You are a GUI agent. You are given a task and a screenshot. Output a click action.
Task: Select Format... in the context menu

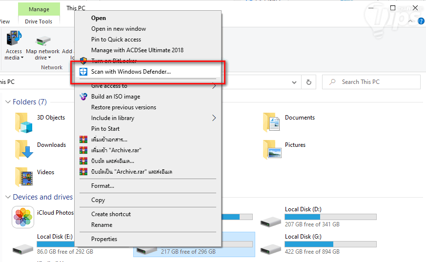pos(102,186)
